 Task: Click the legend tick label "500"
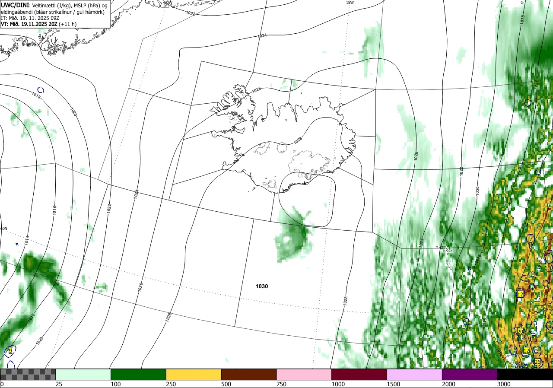(226, 384)
